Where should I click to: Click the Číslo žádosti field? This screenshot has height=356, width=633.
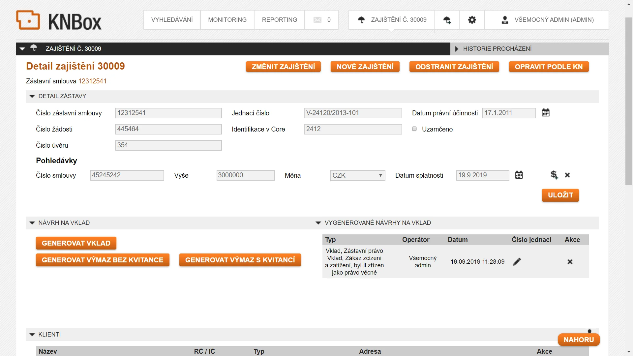tap(168, 129)
